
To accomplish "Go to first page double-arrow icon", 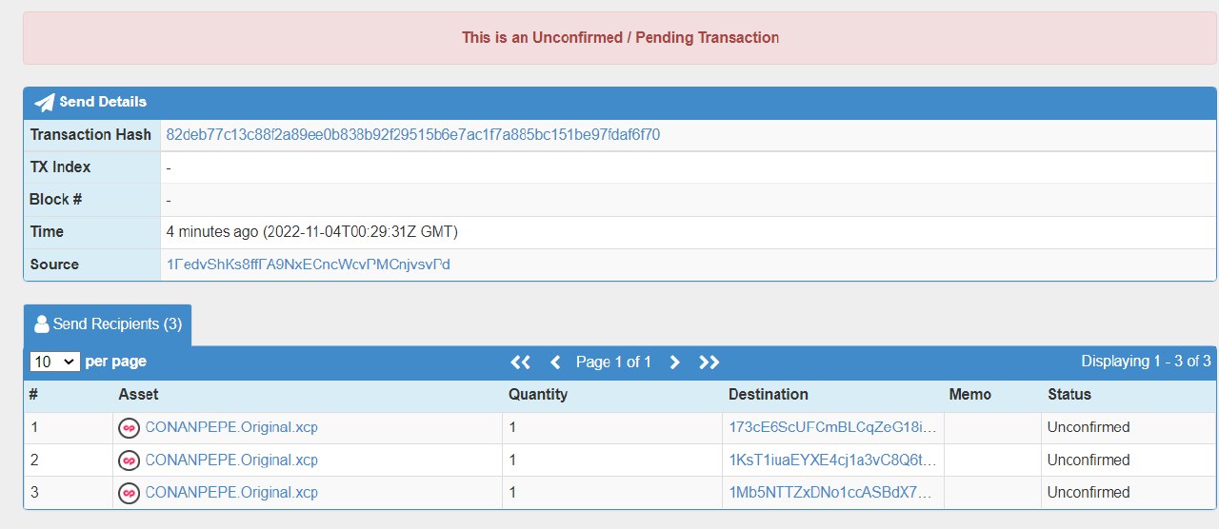I will tap(520, 362).
